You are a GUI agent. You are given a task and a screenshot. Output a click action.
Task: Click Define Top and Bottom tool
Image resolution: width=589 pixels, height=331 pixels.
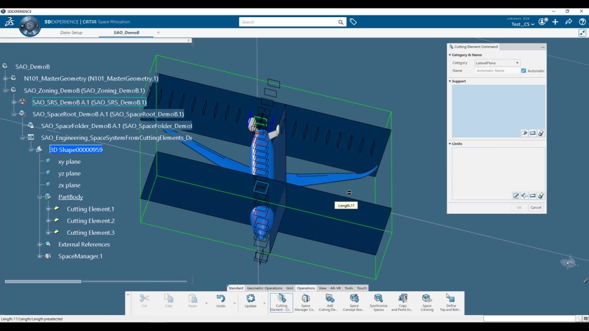[x=451, y=302]
